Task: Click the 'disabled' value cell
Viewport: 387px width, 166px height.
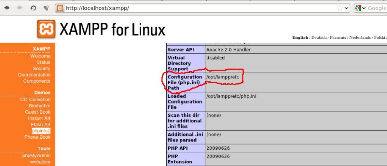Action: 215,58
